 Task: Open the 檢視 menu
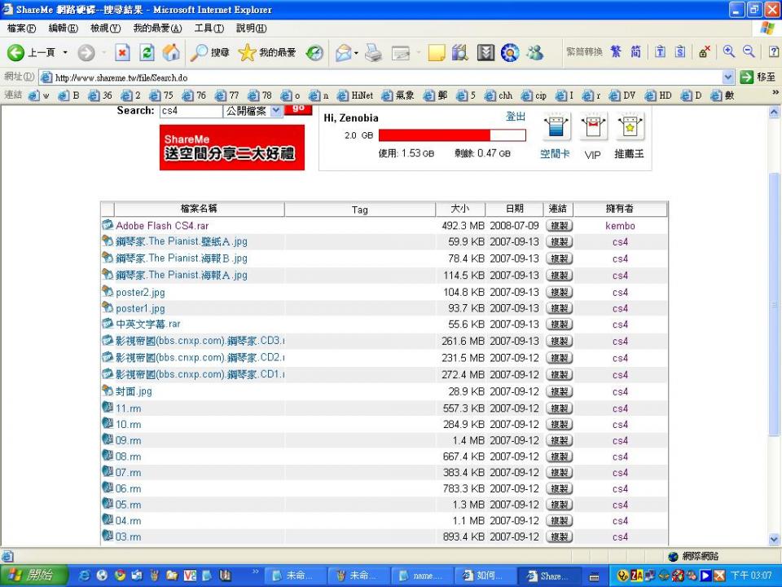(x=105, y=29)
